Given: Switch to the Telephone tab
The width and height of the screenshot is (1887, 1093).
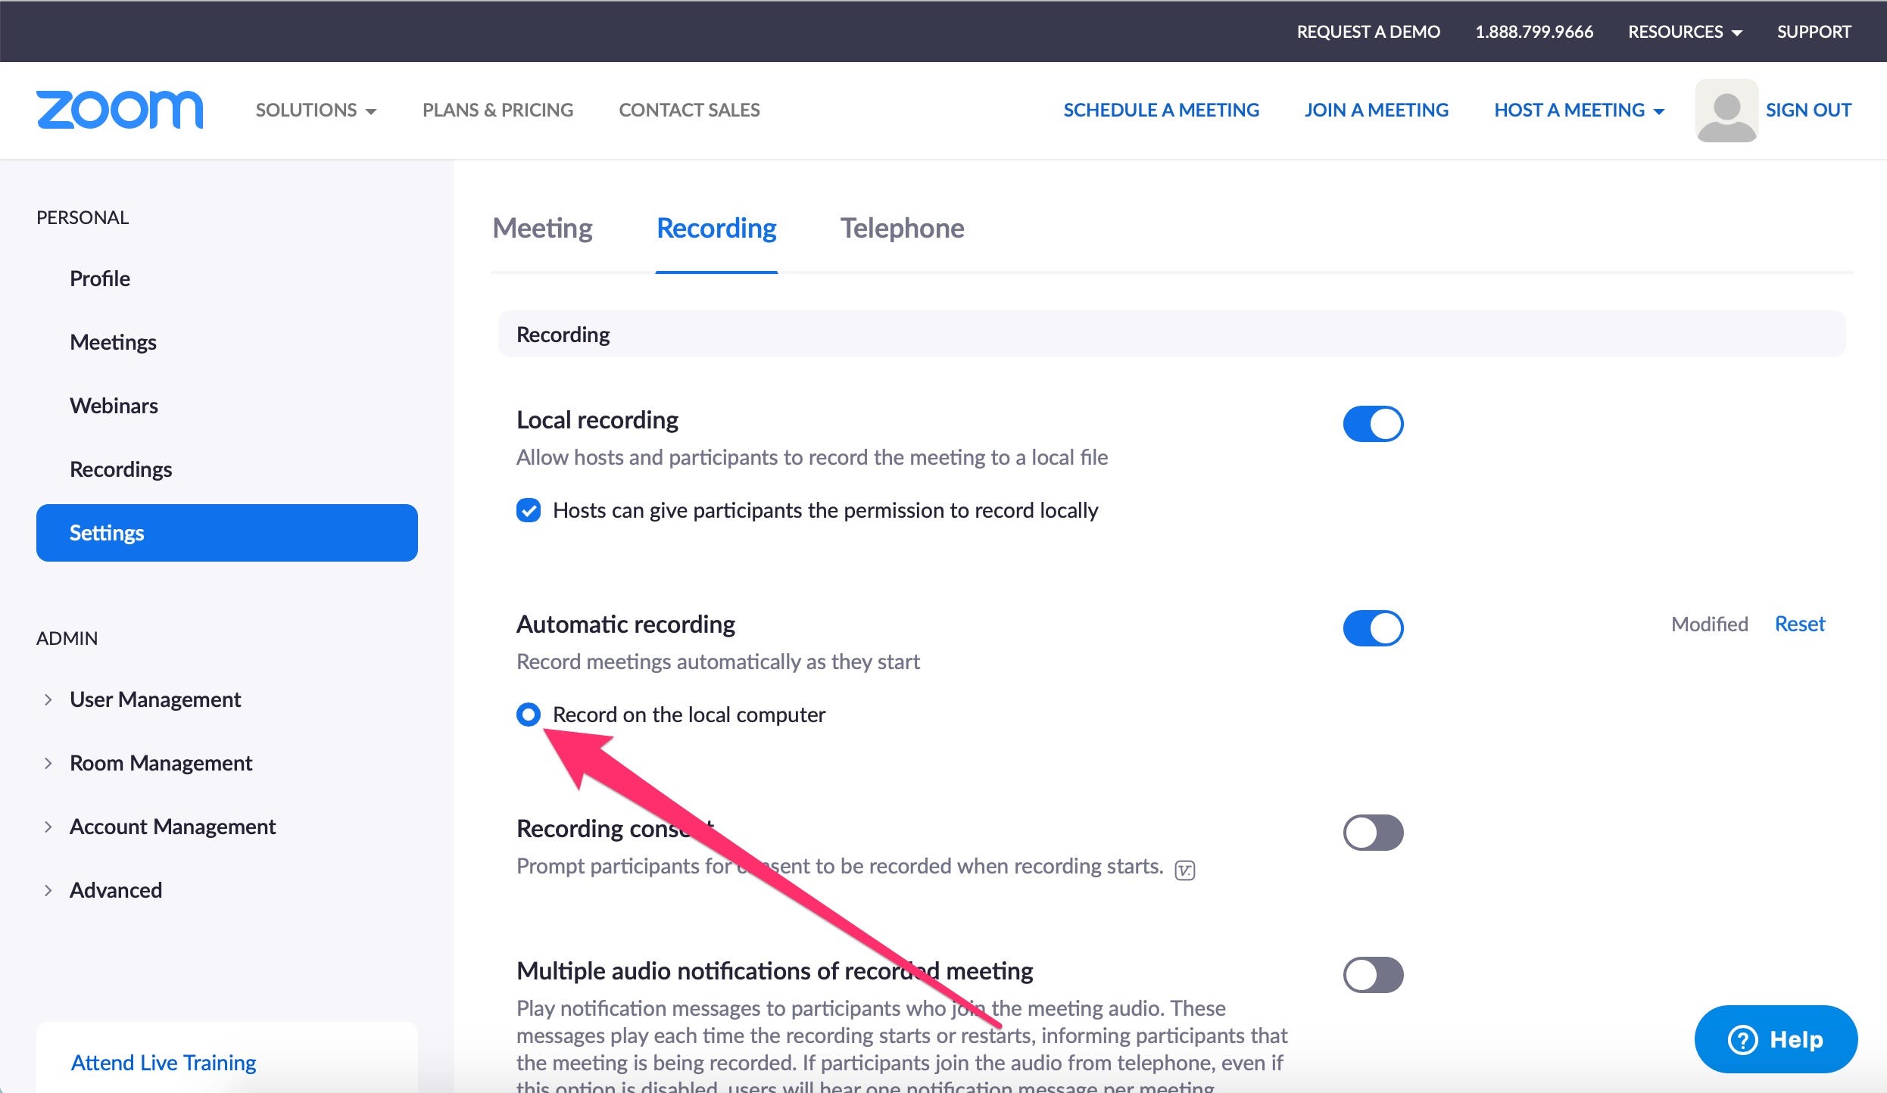Looking at the screenshot, I should 902,228.
